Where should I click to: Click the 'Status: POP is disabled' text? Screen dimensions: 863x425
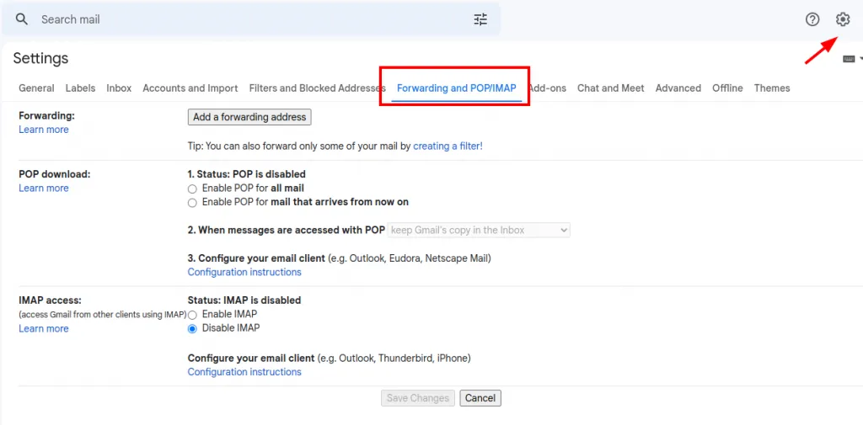point(251,174)
